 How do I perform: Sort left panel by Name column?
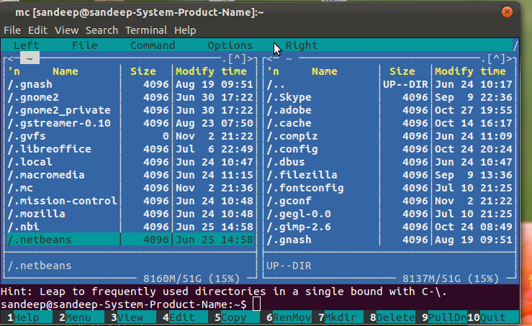point(65,71)
